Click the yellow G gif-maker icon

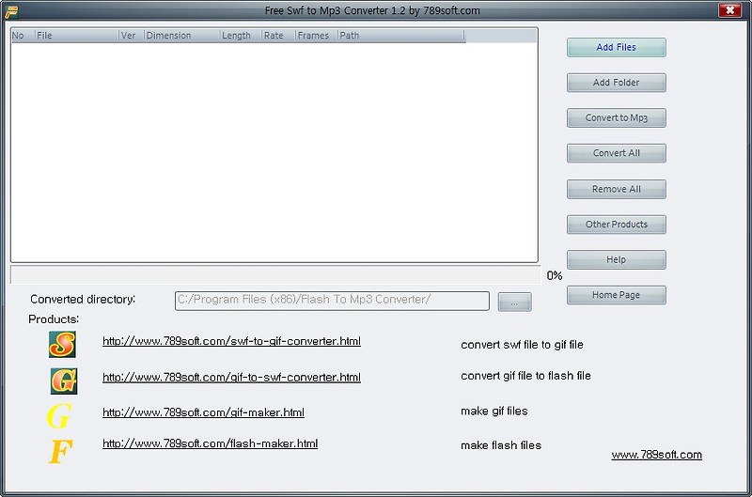(x=59, y=415)
